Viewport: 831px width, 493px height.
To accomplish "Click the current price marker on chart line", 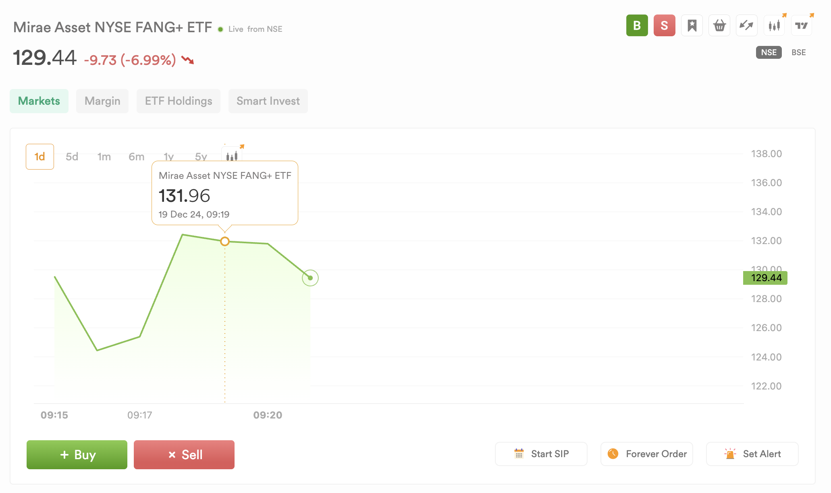I will point(310,278).
